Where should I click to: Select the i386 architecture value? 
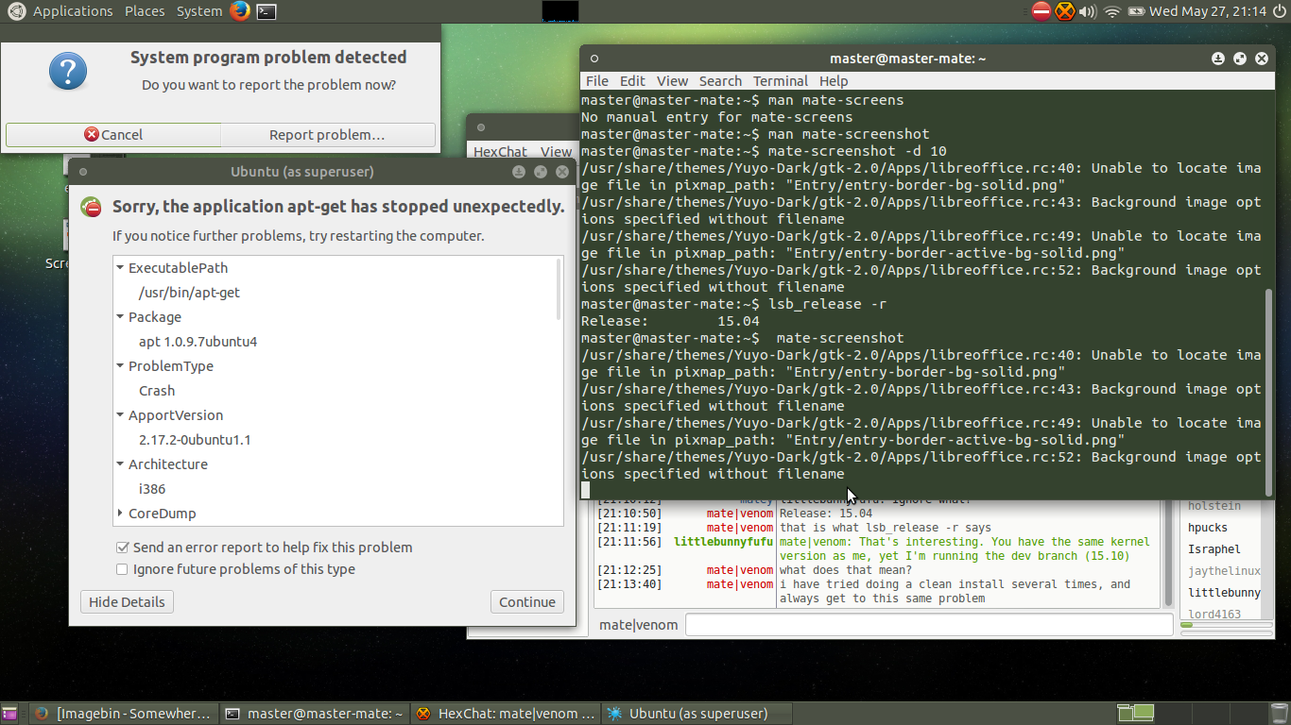tap(152, 489)
